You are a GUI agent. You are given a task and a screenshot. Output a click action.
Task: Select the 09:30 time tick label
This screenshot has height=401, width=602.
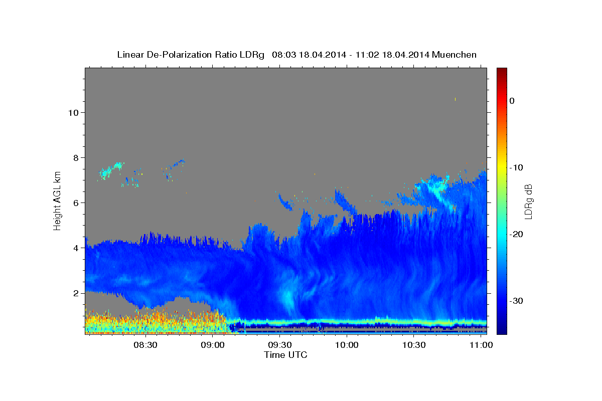pos(279,345)
